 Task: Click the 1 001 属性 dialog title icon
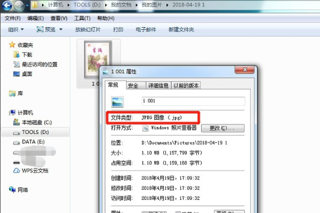pos(105,72)
